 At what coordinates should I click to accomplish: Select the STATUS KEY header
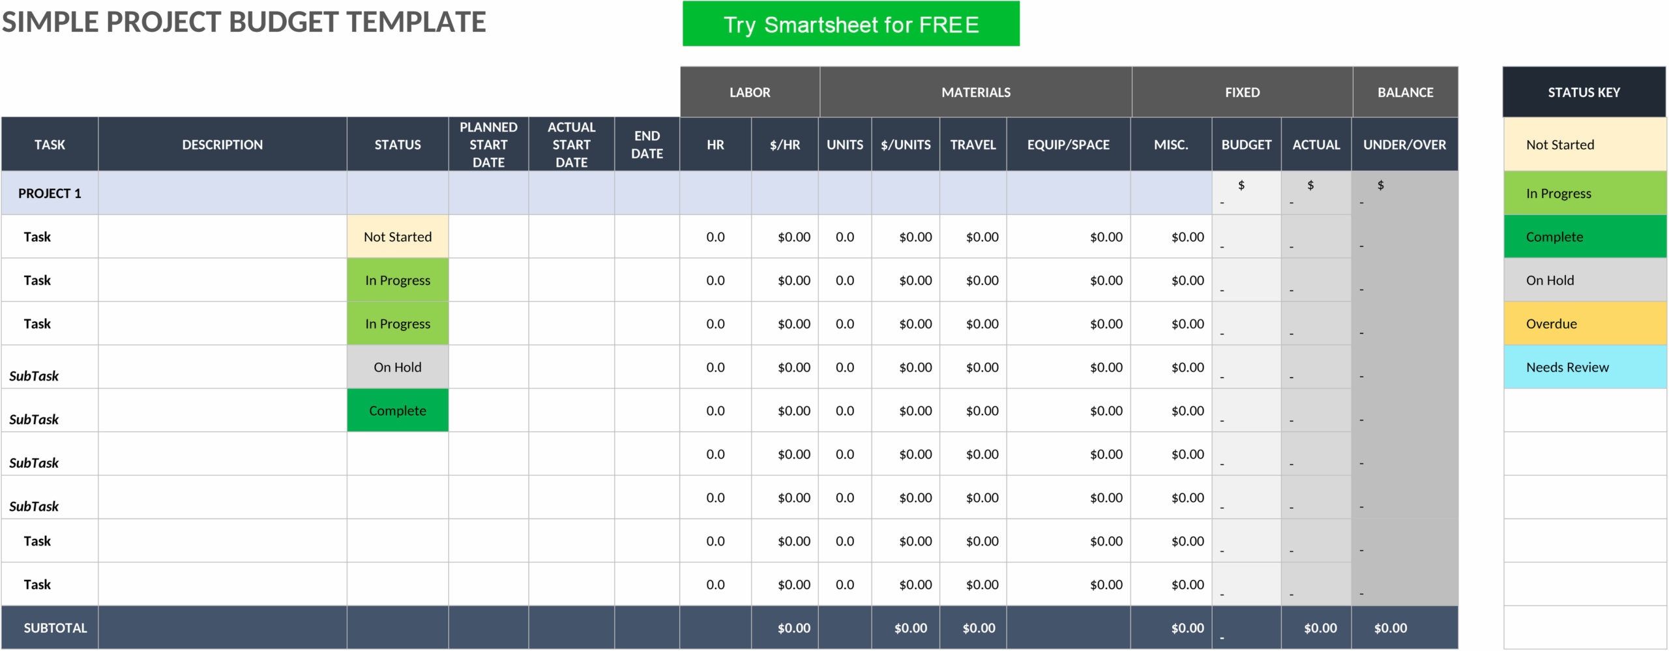[x=1584, y=92]
